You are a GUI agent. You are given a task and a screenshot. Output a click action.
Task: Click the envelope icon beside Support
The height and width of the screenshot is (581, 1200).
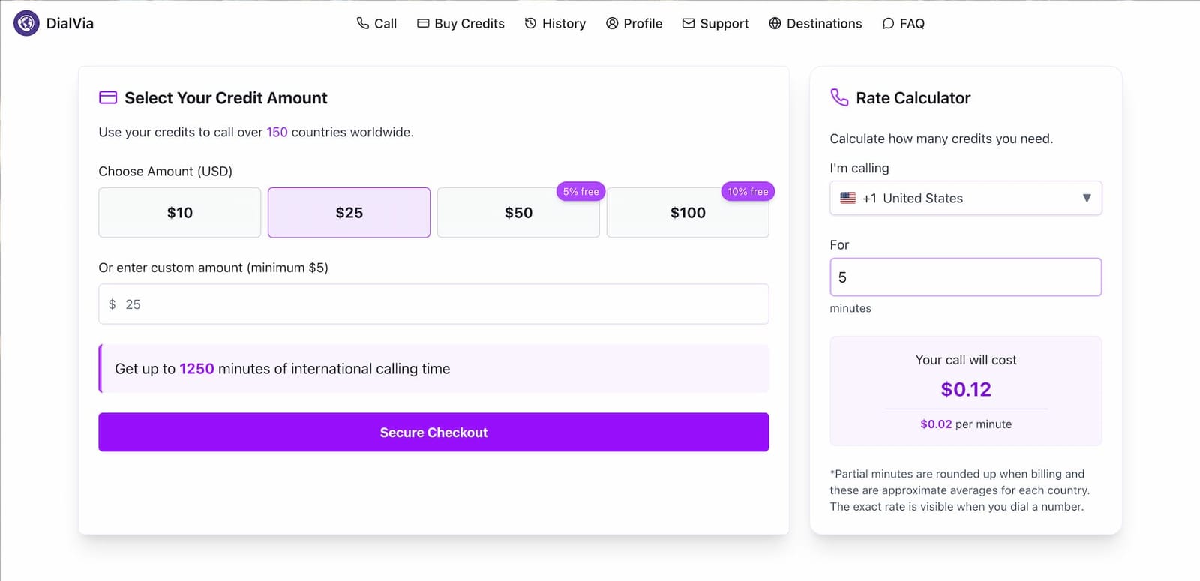[688, 23]
